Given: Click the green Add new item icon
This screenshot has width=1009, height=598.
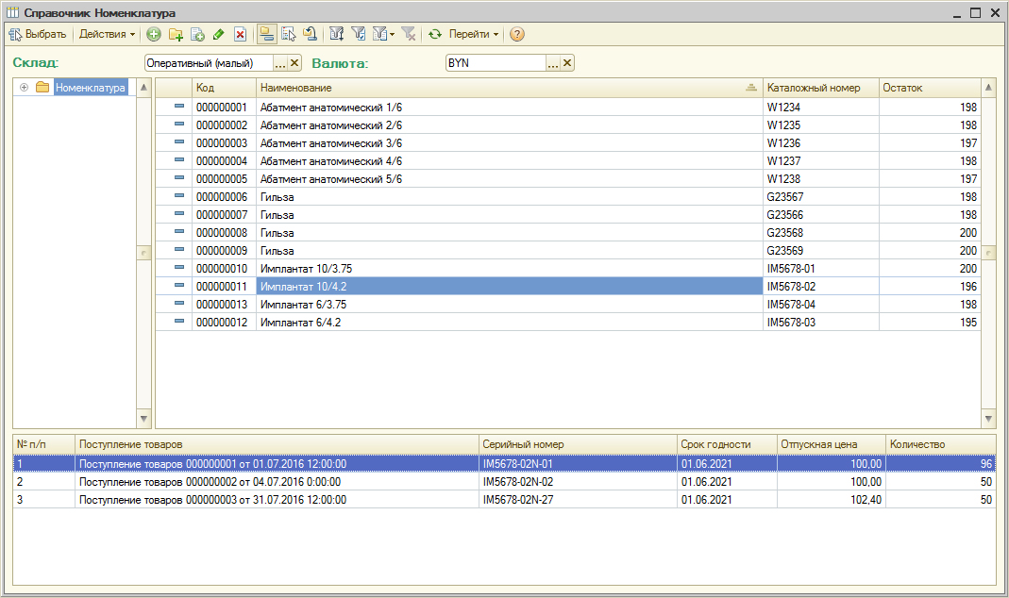Looking at the screenshot, I should point(154,34).
